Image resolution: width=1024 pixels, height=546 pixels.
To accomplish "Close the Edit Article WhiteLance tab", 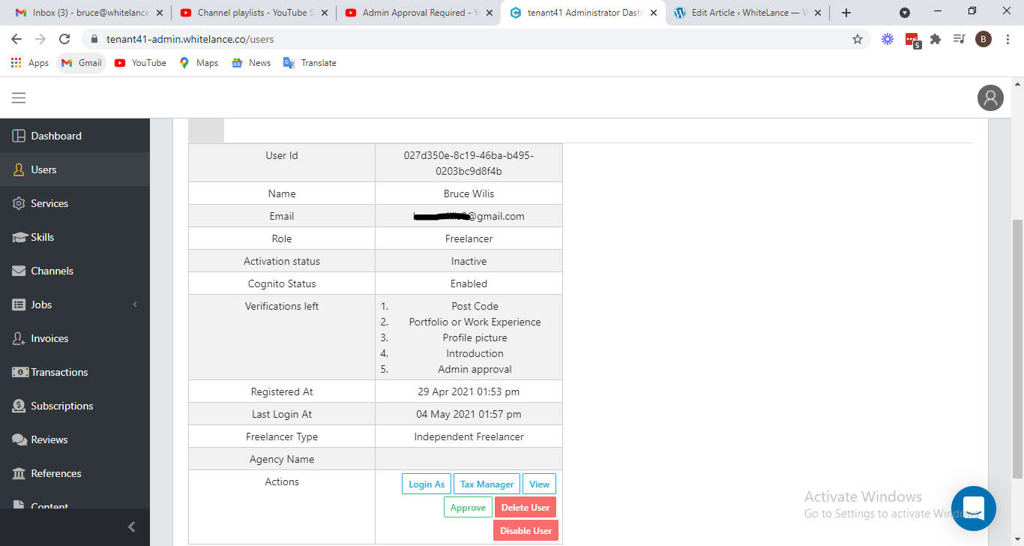I will (817, 13).
